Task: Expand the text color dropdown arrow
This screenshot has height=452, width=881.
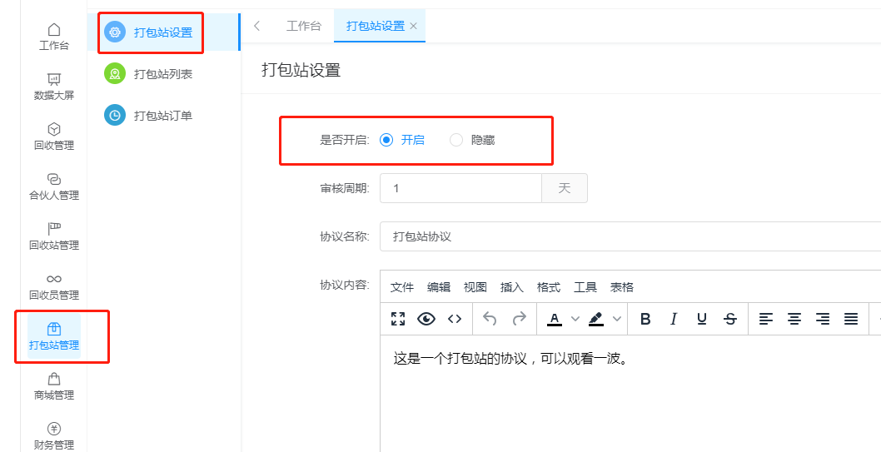Action: pos(575,319)
